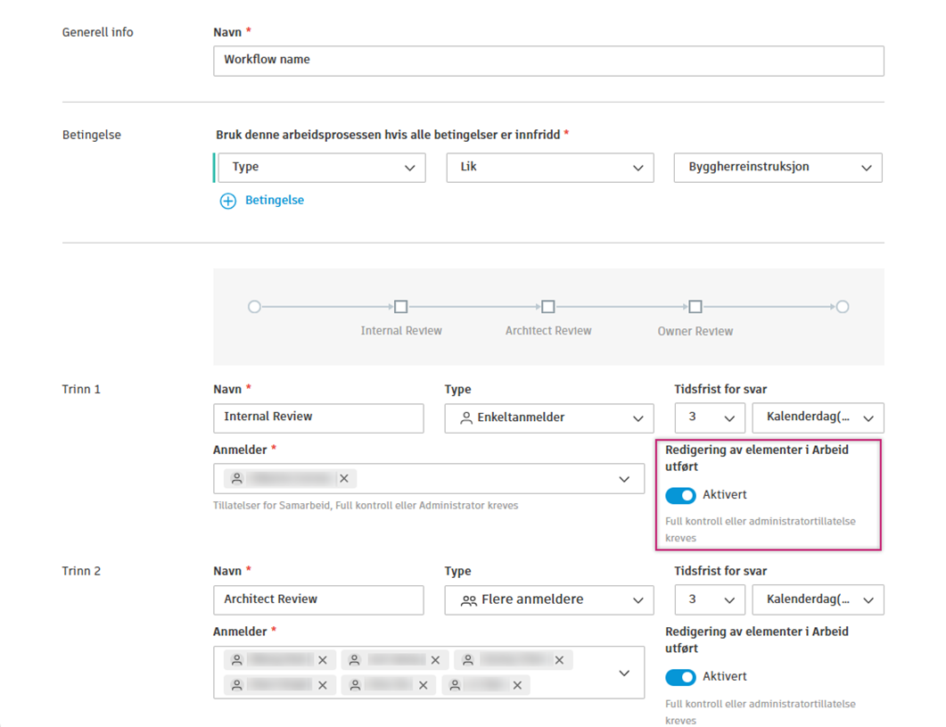Open the Enkeltanmelder type dropdown
Image resolution: width=946 pixels, height=727 pixels.
click(549, 418)
